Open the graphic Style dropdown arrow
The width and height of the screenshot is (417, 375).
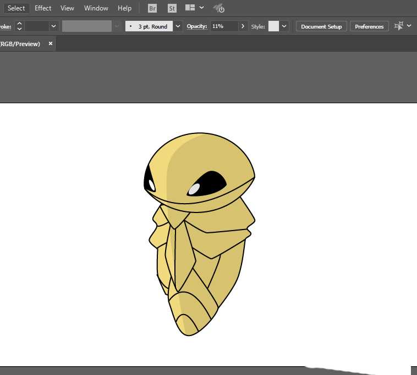point(284,26)
